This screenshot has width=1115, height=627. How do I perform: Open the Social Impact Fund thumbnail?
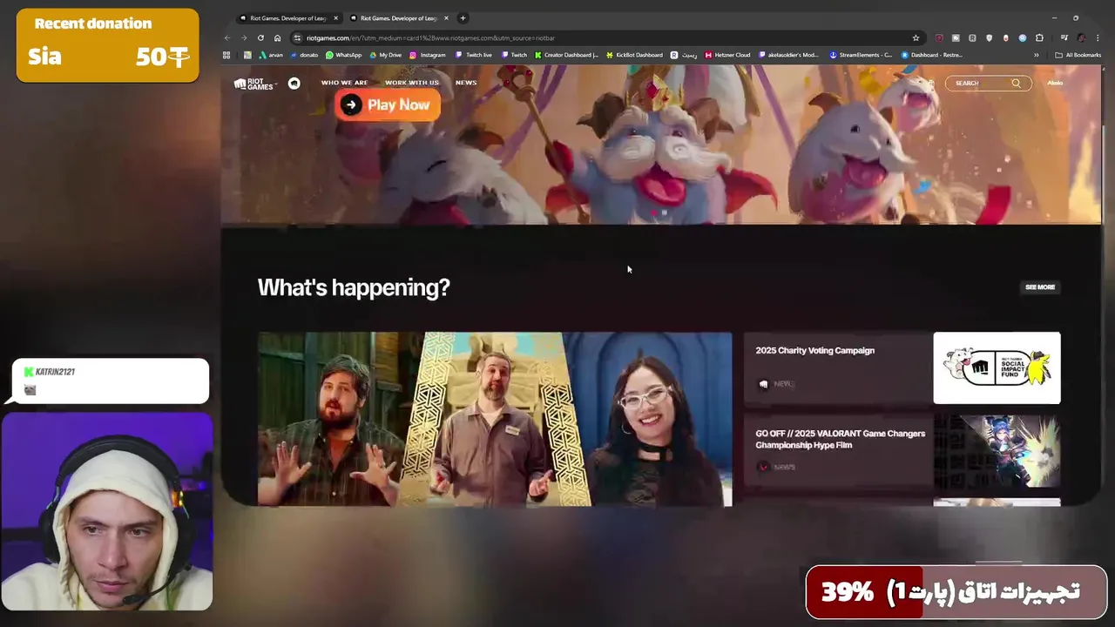click(997, 367)
